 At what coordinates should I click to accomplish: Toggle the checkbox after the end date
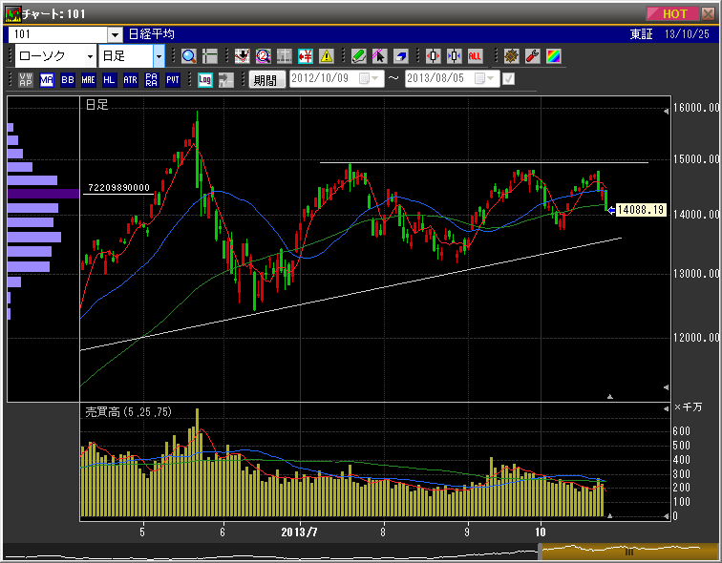point(508,80)
